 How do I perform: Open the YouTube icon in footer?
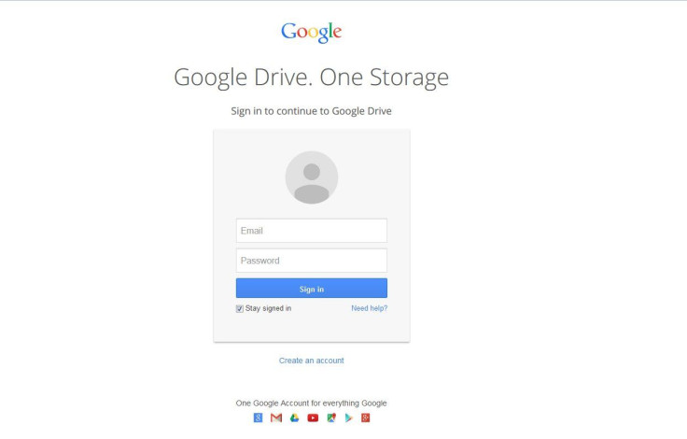pos(313,418)
